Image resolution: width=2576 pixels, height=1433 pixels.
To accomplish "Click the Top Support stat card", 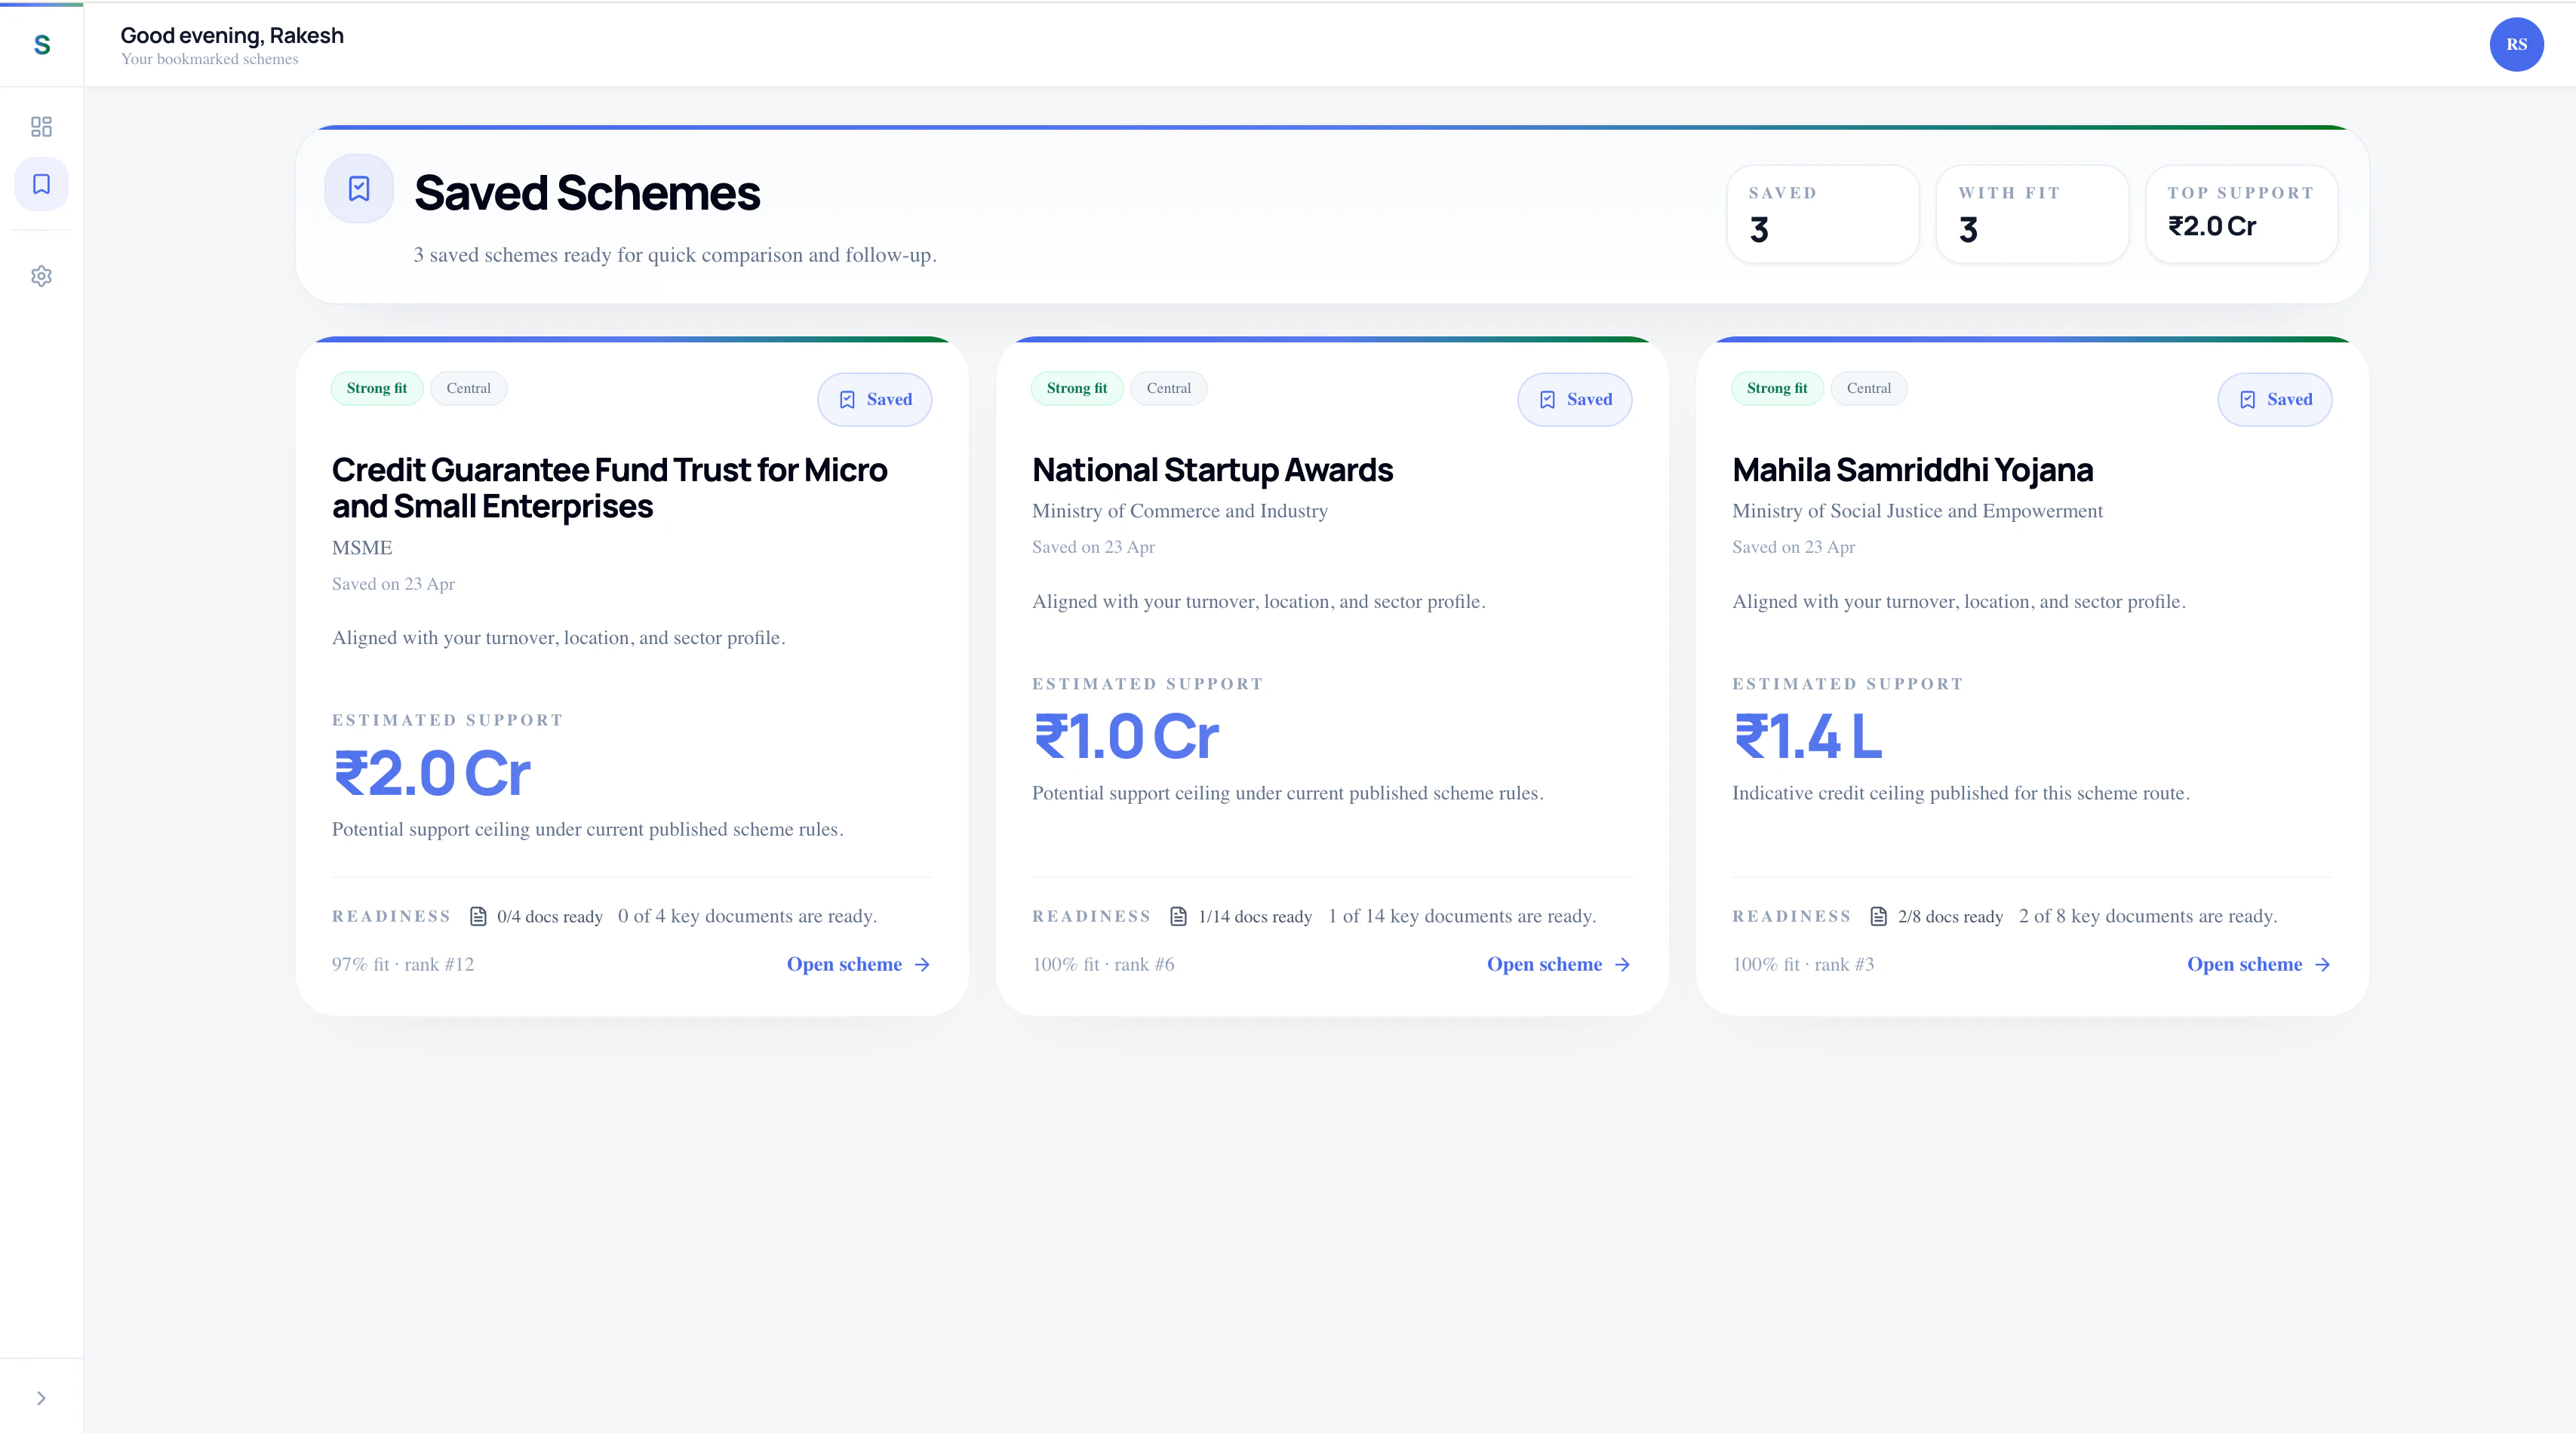I will pyautogui.click(x=2241, y=214).
